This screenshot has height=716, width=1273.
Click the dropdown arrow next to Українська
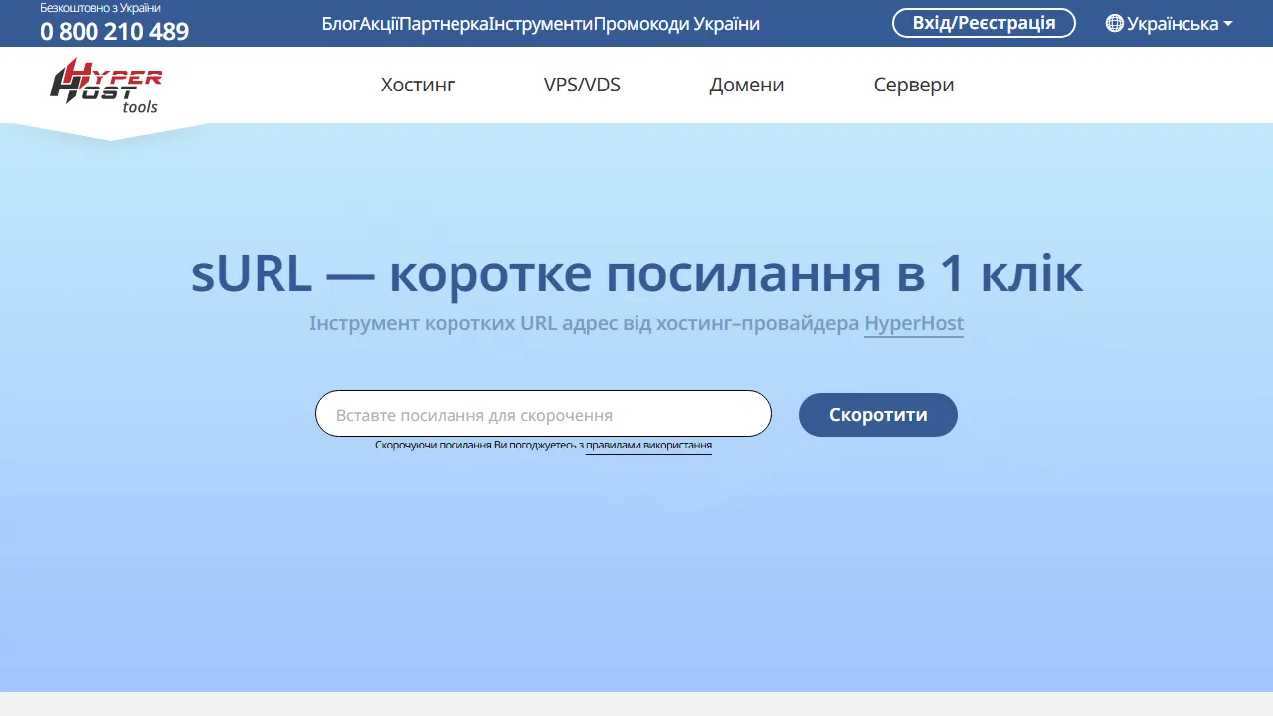[1227, 23]
